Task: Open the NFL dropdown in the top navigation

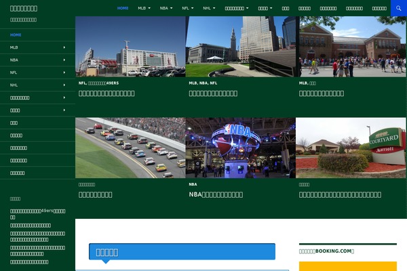Action: pyautogui.click(x=188, y=8)
